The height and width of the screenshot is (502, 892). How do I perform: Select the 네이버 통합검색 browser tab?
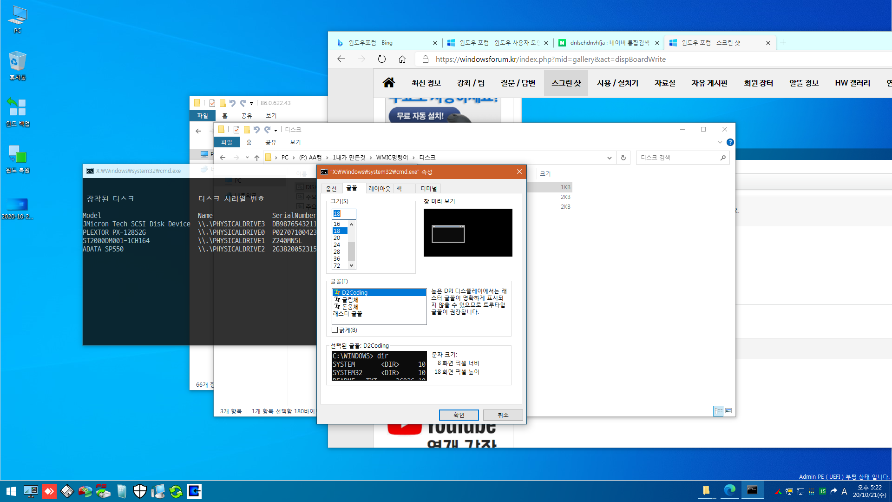pyautogui.click(x=609, y=43)
